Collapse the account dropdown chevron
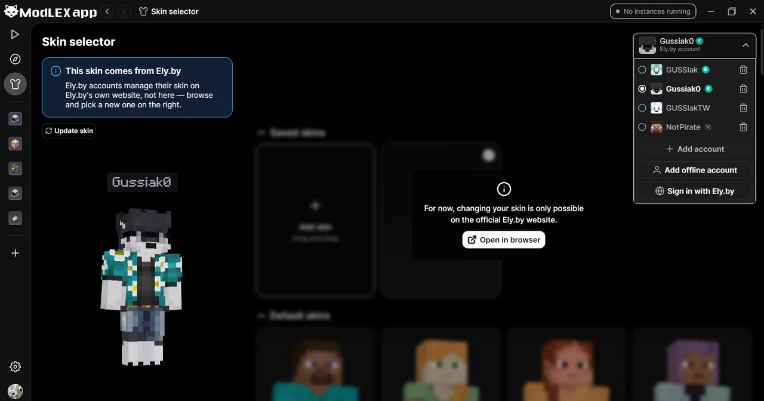This screenshot has width=764, height=401. coord(745,45)
